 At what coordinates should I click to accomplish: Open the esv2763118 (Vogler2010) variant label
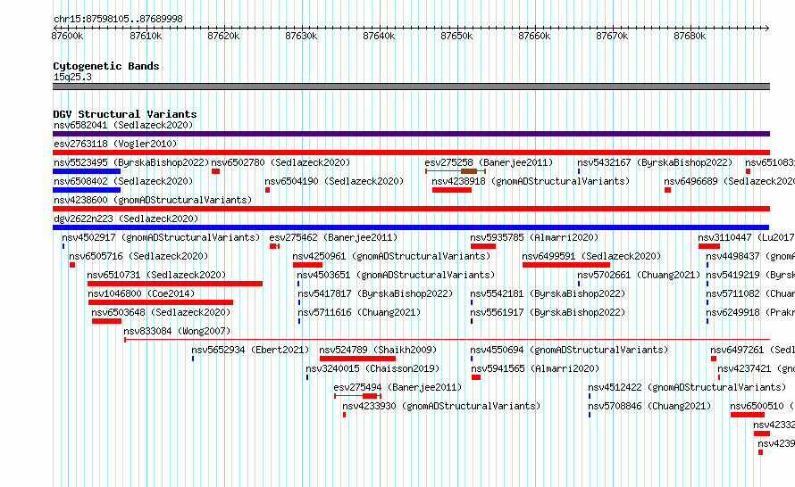coord(115,144)
